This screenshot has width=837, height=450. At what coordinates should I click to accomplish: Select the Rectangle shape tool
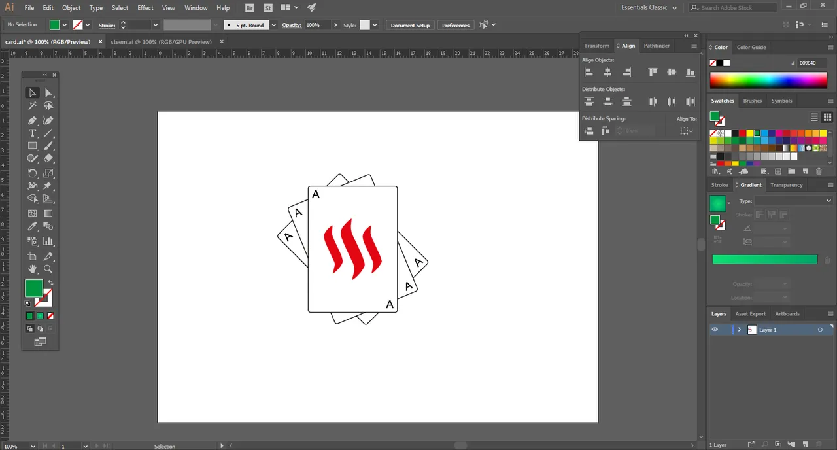point(32,145)
